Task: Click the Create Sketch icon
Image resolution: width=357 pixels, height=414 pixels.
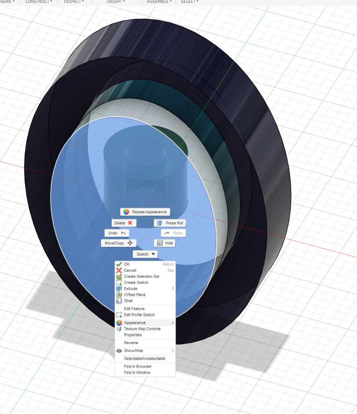Action: click(x=119, y=282)
